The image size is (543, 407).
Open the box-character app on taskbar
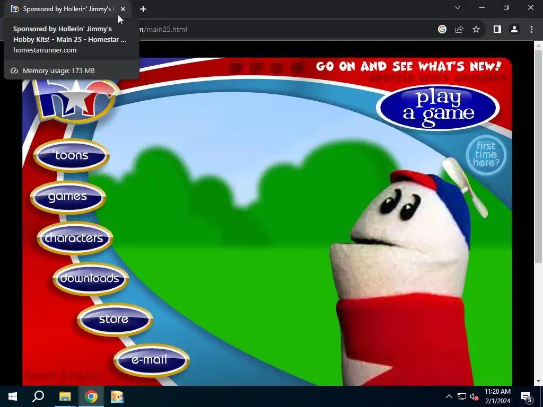pos(117,396)
